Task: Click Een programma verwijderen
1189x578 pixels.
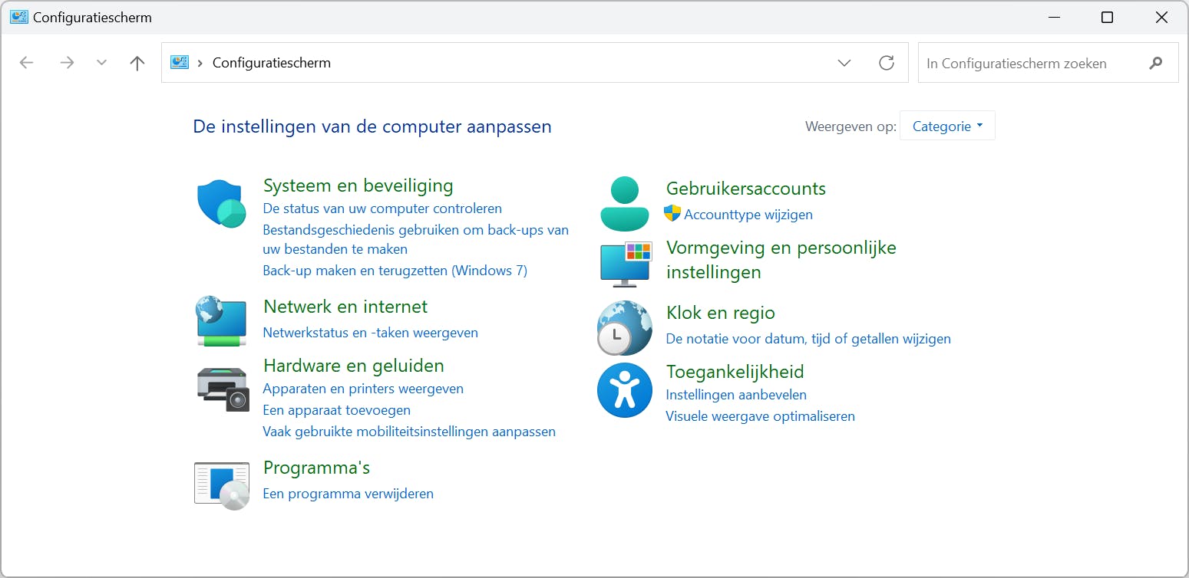Action: click(348, 494)
